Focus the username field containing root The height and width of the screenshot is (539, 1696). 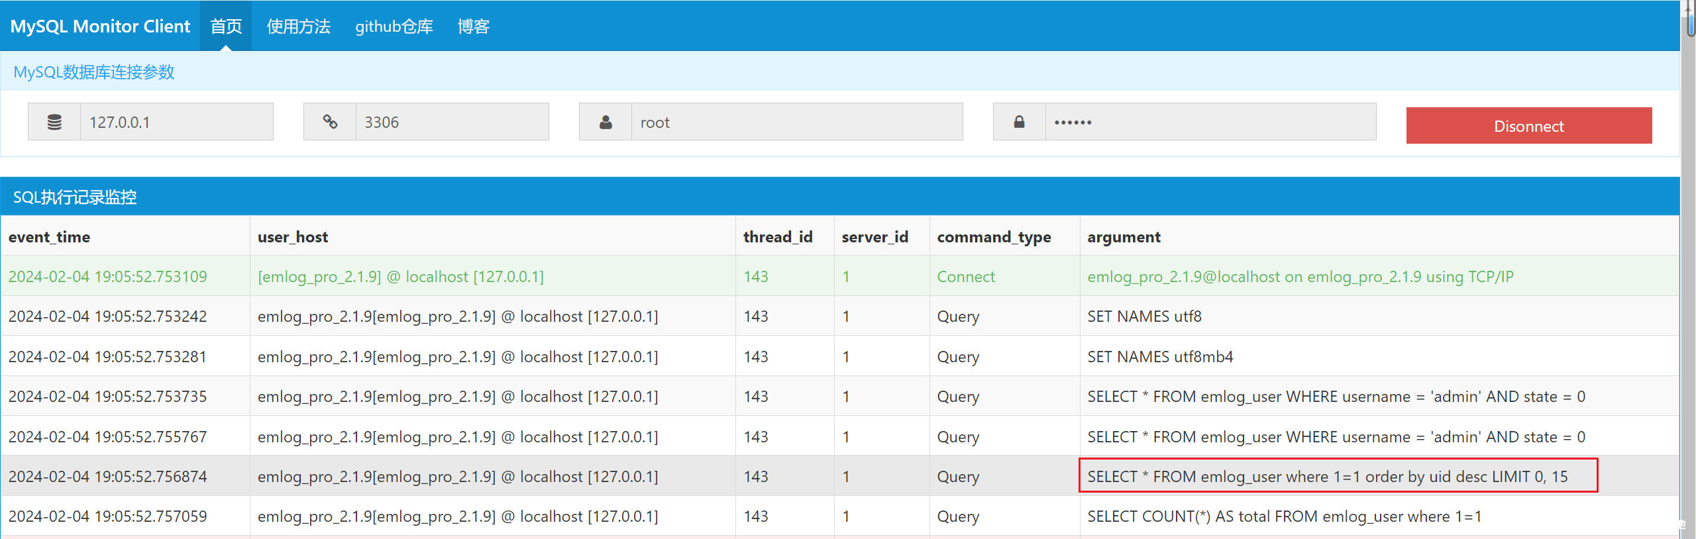point(796,122)
